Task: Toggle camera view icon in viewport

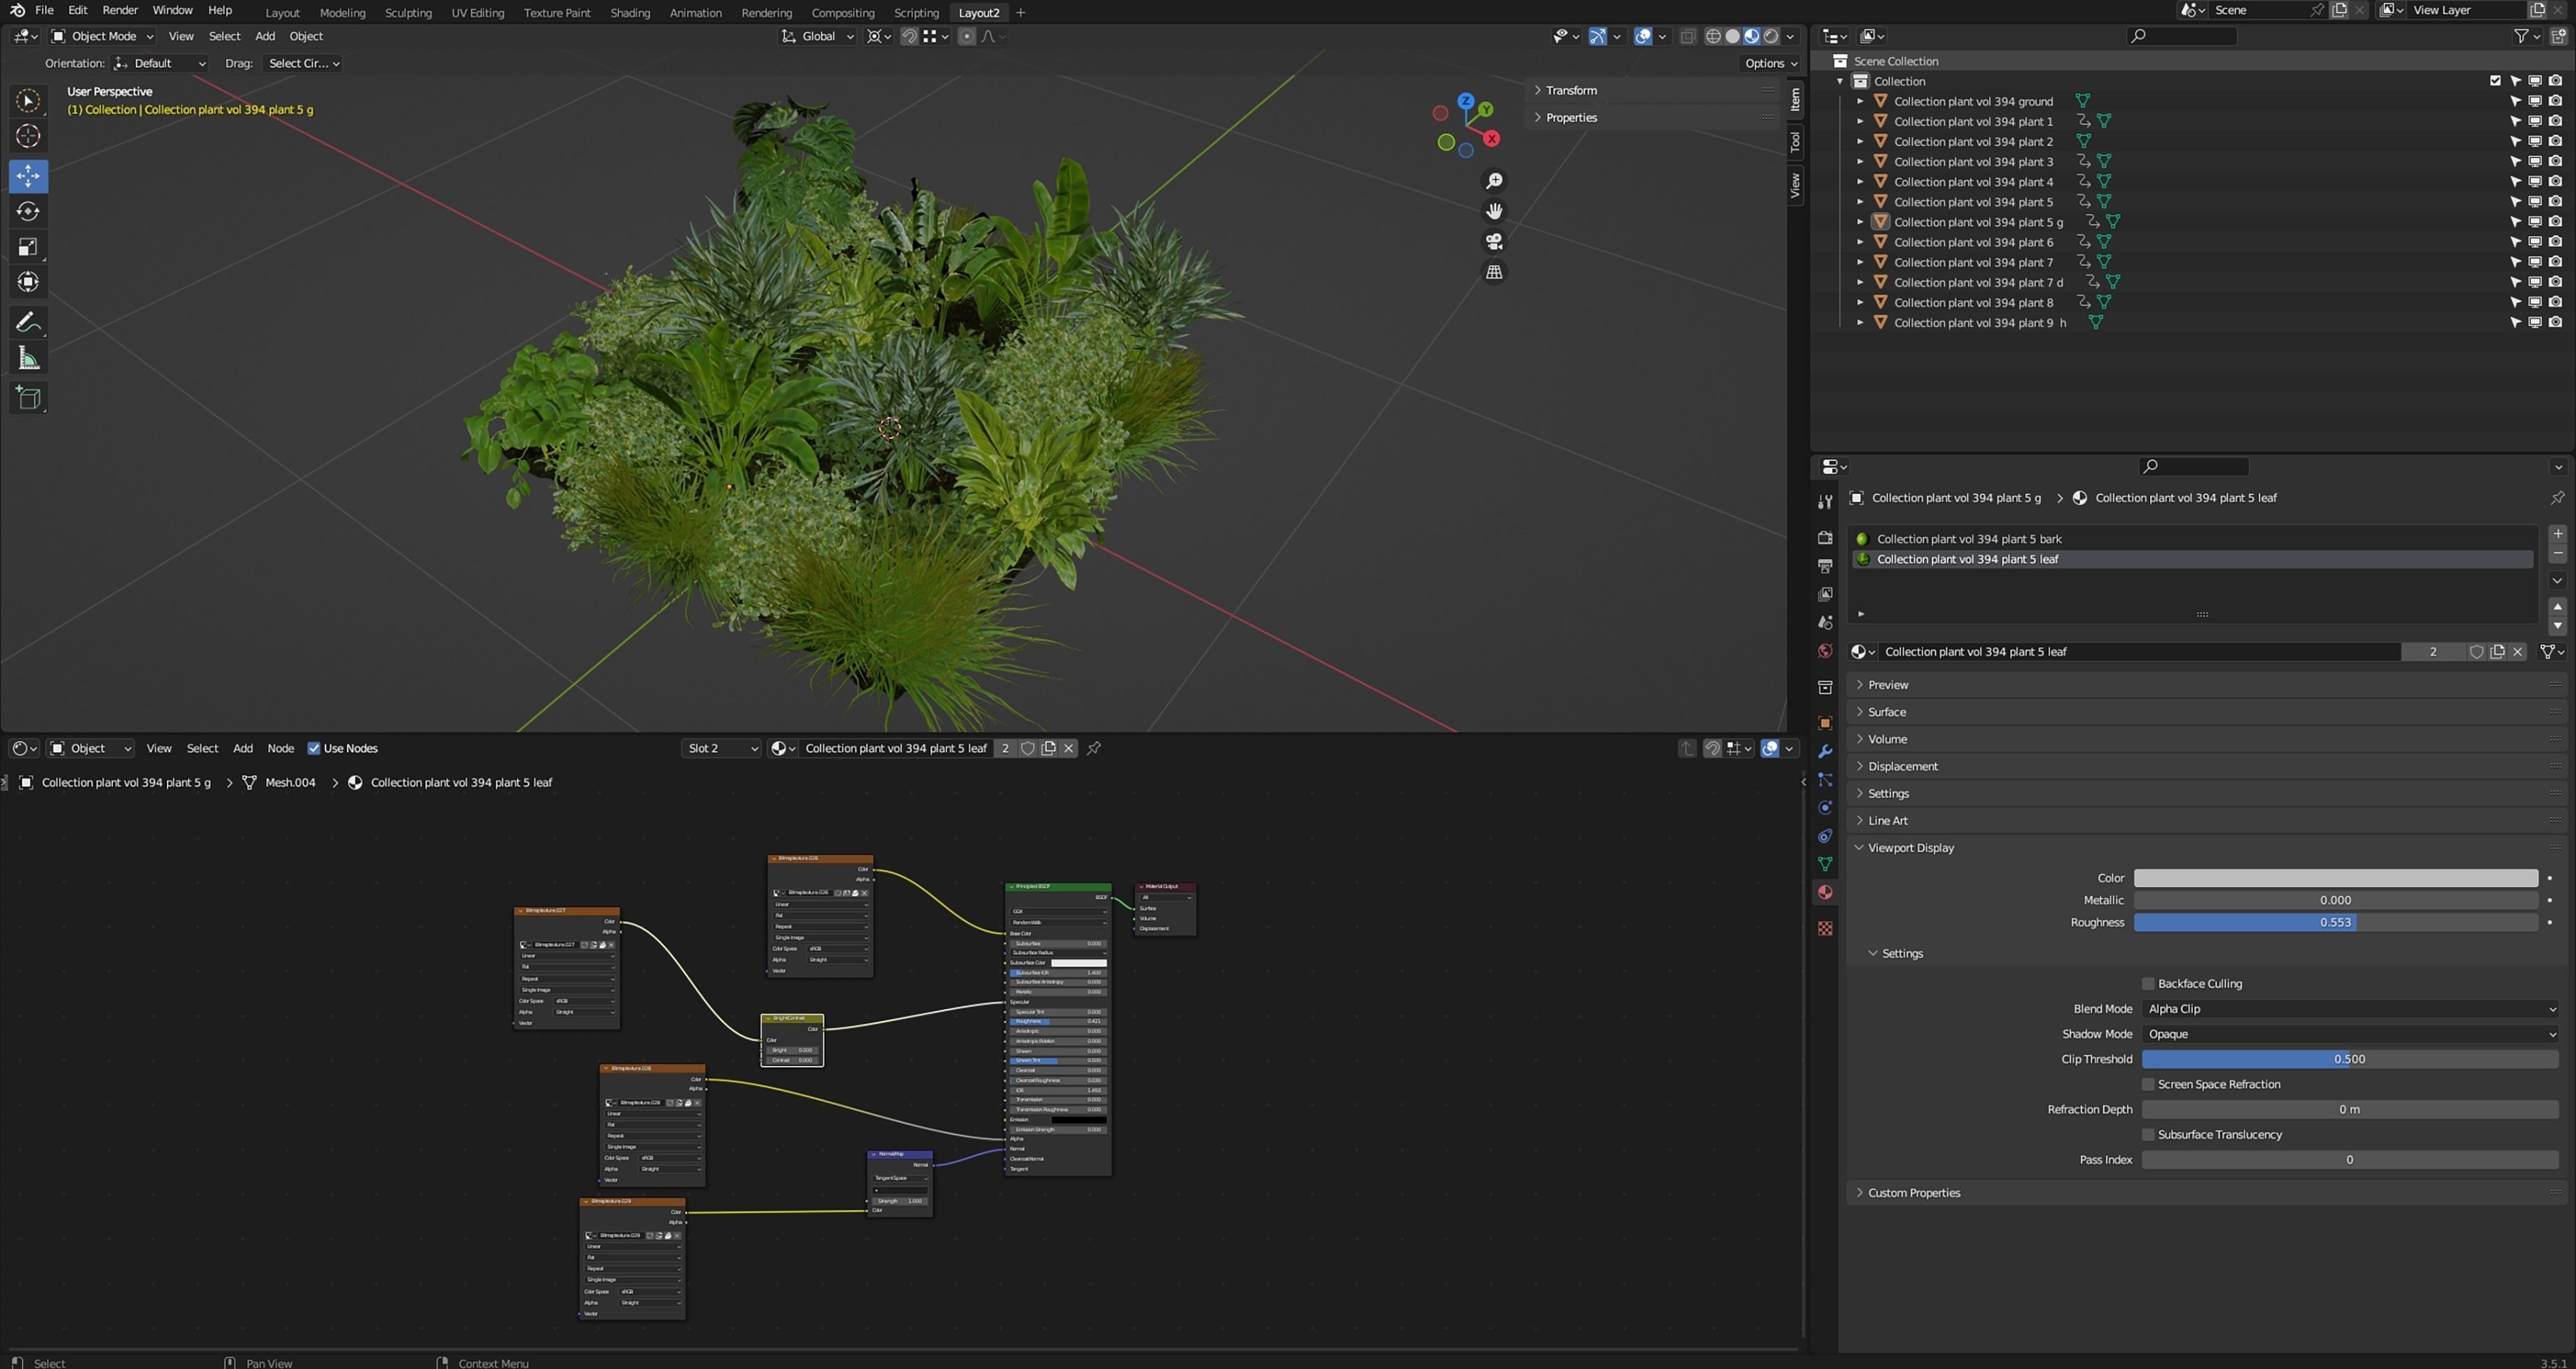Action: pyautogui.click(x=1494, y=242)
